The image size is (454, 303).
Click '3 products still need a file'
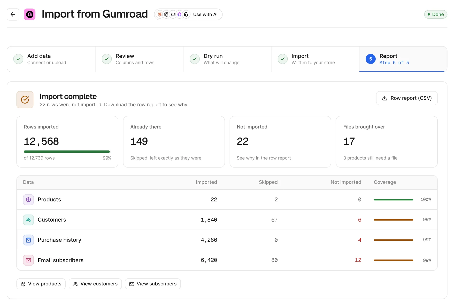point(370,158)
